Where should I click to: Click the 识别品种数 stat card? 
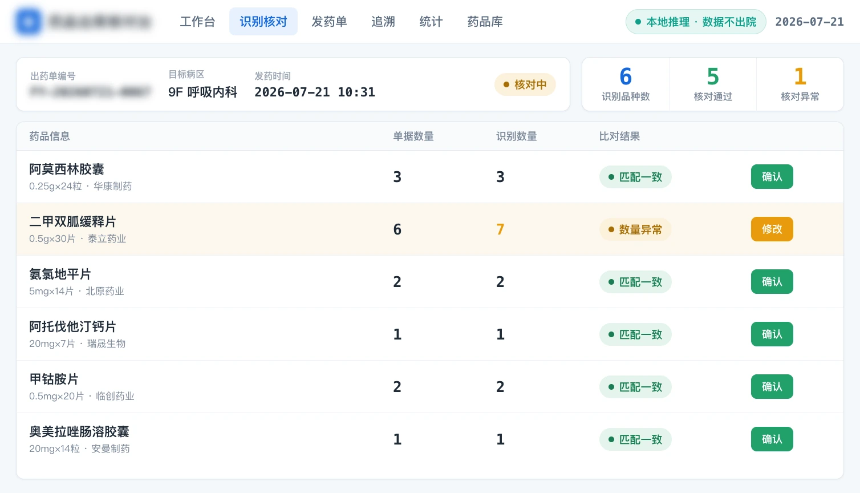tap(626, 84)
